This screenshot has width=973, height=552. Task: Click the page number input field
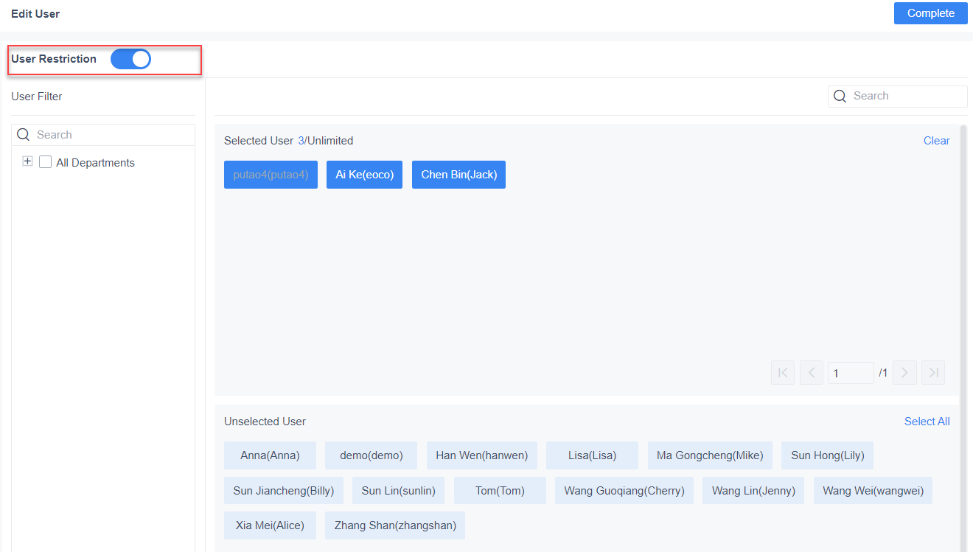851,372
